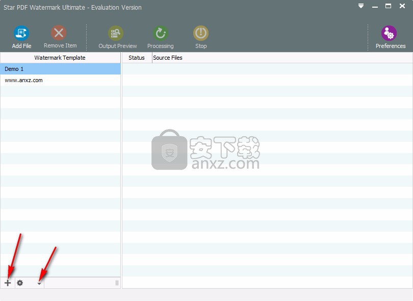Click the Source Files column header

point(282,58)
